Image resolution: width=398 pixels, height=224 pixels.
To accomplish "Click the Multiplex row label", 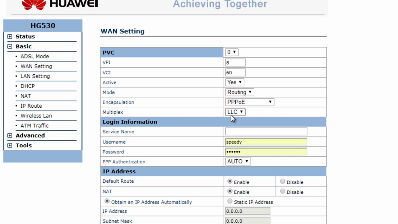I will click(113, 112).
